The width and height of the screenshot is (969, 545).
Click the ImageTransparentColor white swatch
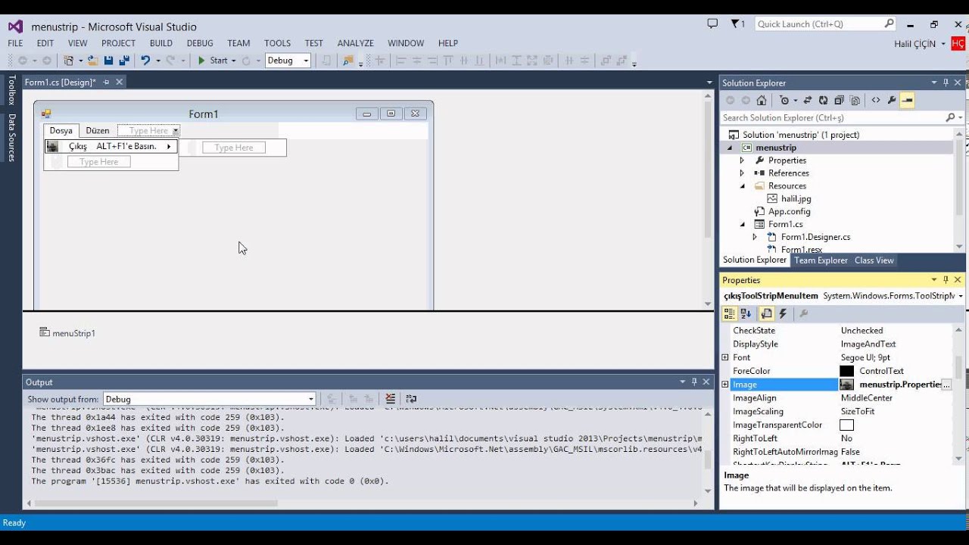tap(847, 425)
